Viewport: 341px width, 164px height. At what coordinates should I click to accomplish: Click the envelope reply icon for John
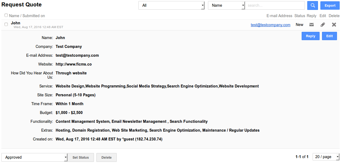[311, 25]
